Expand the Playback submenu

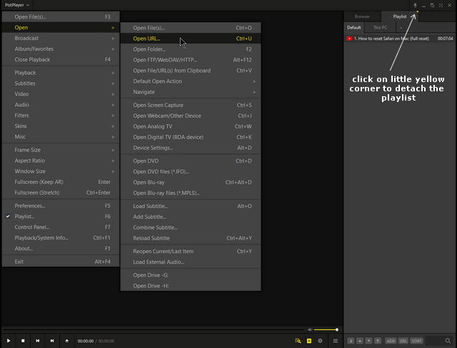click(x=61, y=73)
